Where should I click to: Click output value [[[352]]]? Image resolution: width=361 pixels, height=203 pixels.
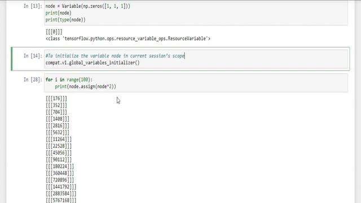(56, 105)
